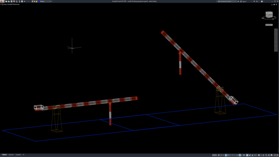Switch to the Layout1 tab
Screen dimensions: 279x157
coord(11,155)
